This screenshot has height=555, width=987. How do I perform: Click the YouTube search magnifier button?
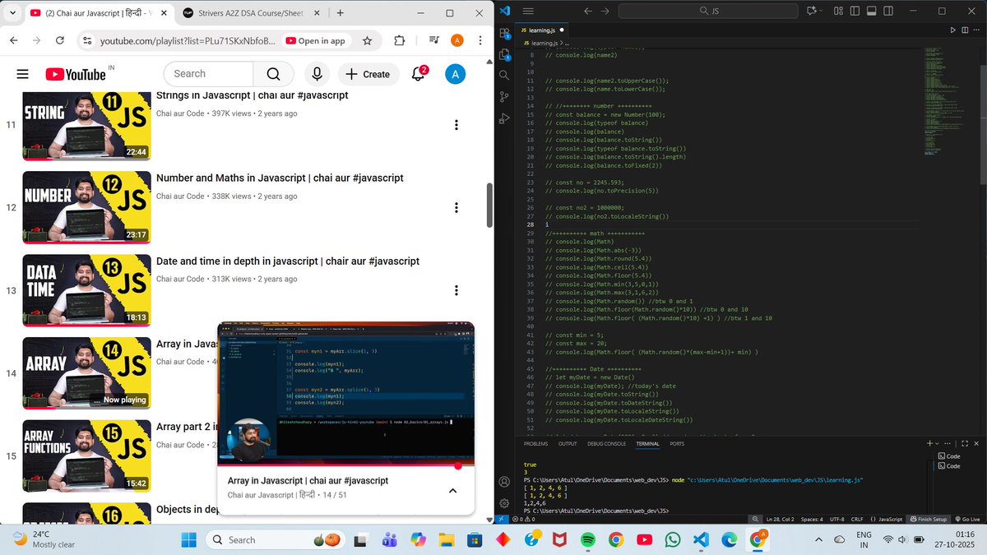[273, 74]
